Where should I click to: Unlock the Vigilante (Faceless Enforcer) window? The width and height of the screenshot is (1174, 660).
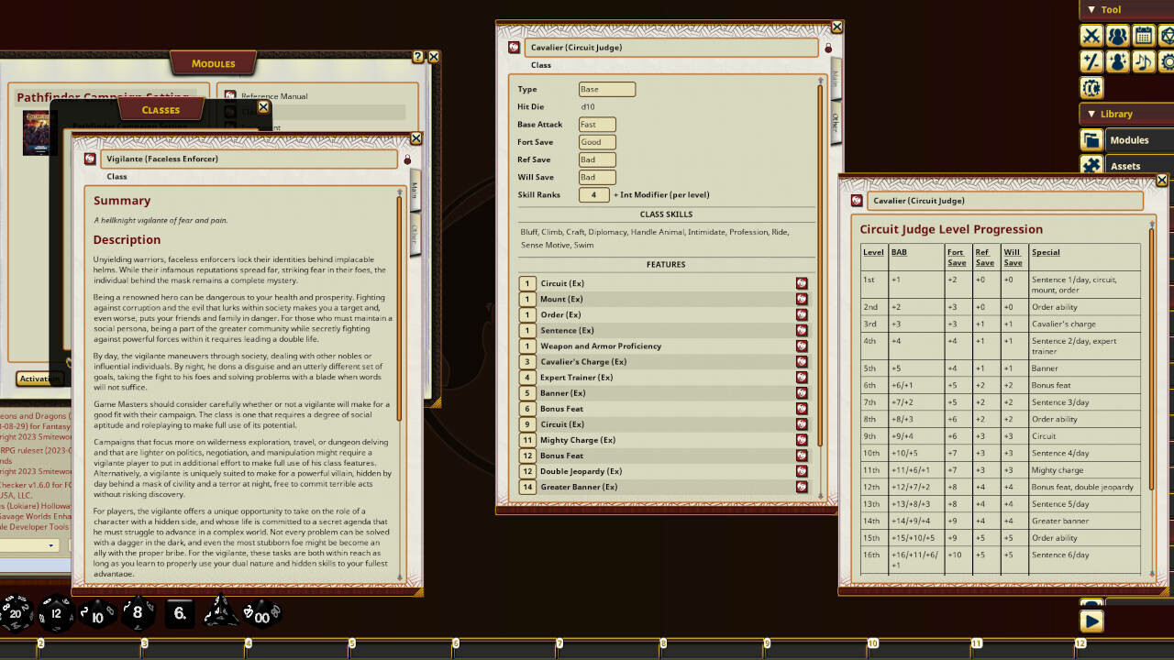coord(407,159)
